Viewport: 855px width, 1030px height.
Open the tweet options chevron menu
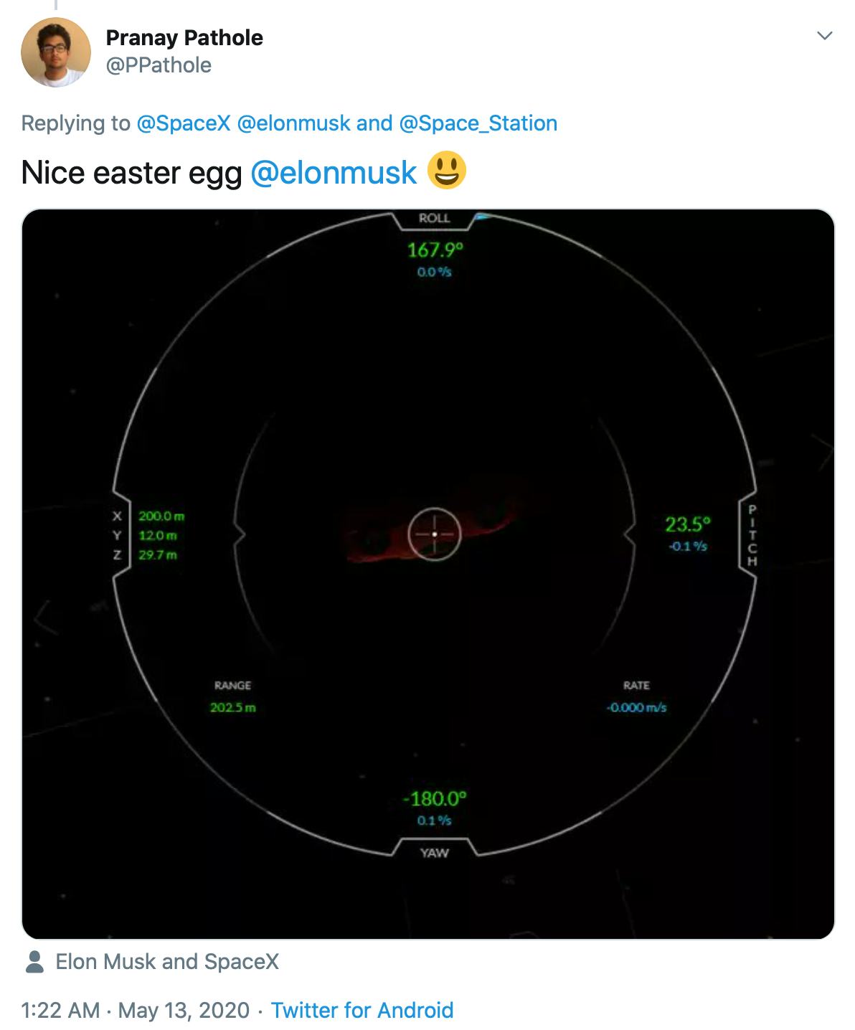click(x=824, y=36)
